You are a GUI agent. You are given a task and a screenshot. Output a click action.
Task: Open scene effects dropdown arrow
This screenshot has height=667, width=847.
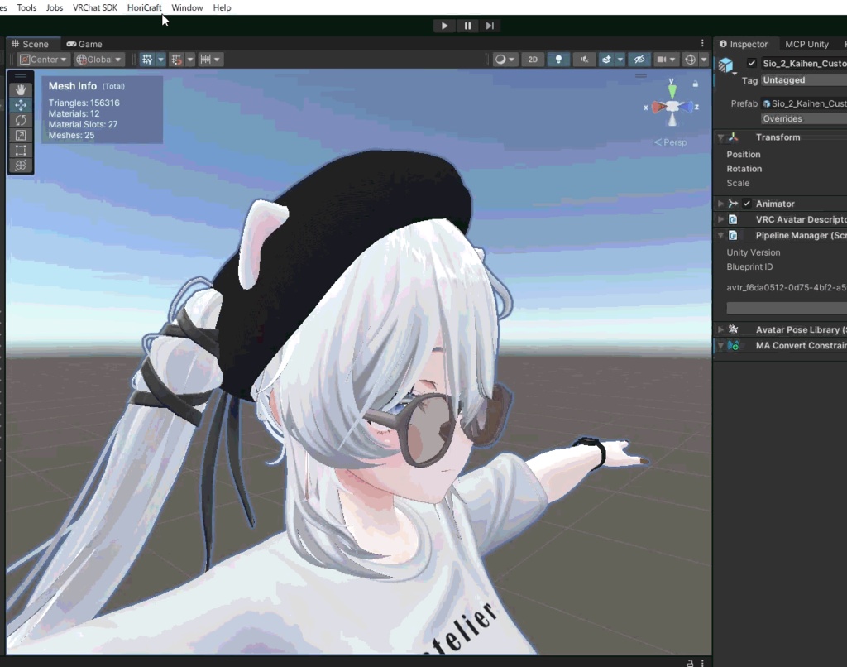coord(620,60)
